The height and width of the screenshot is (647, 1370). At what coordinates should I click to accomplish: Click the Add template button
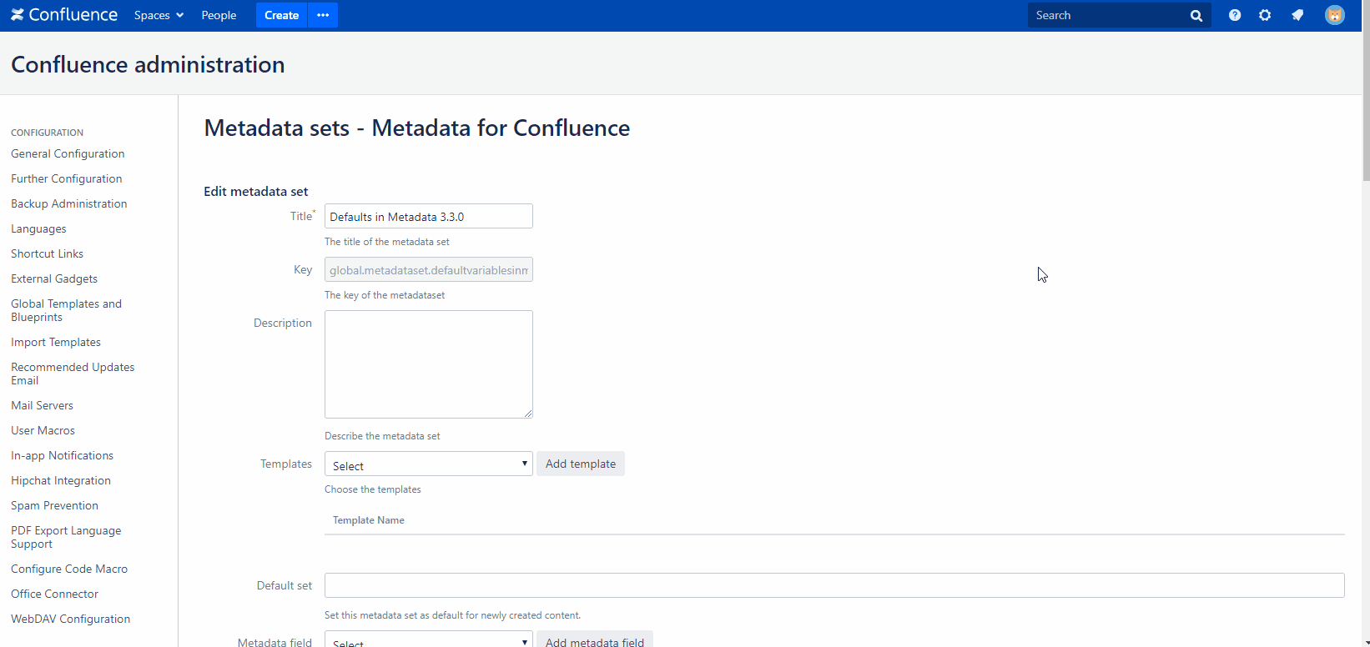tap(581, 464)
